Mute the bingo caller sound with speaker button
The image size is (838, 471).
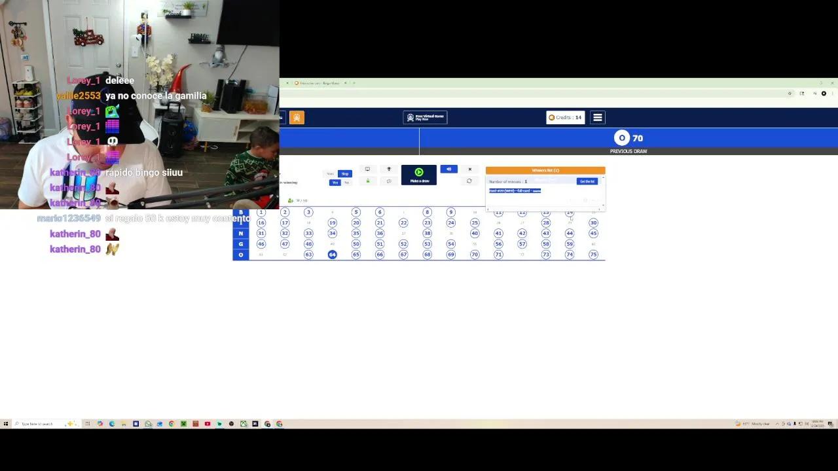[x=448, y=169]
